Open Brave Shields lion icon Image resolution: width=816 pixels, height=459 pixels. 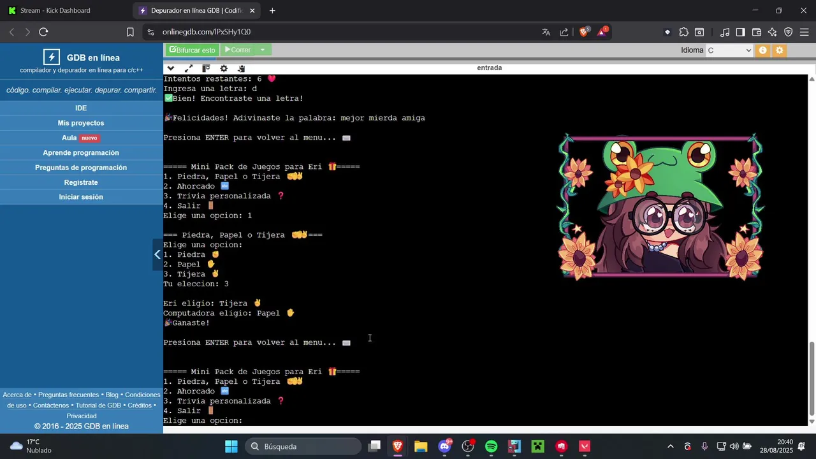coord(584,32)
